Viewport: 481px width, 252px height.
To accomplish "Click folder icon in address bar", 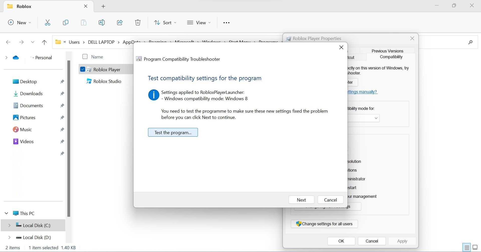I will 58,42.
